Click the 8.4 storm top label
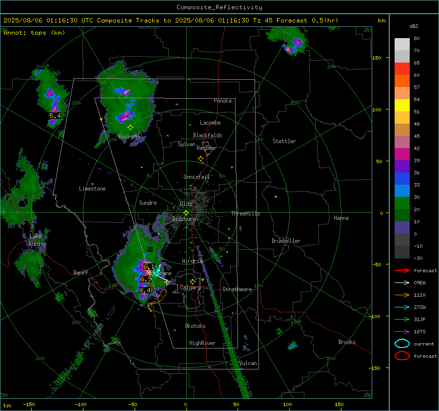The width and height of the screenshot is (439, 411). [x=145, y=290]
